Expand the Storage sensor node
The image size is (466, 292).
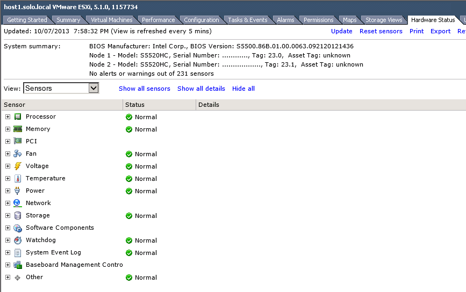[8, 215]
